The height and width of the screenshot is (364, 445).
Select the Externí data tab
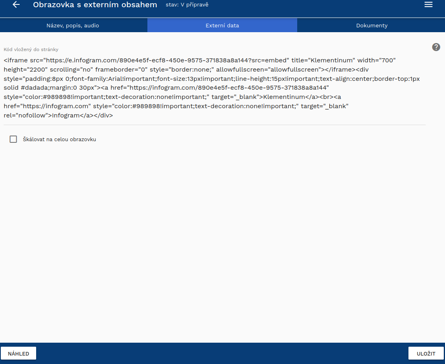click(222, 25)
